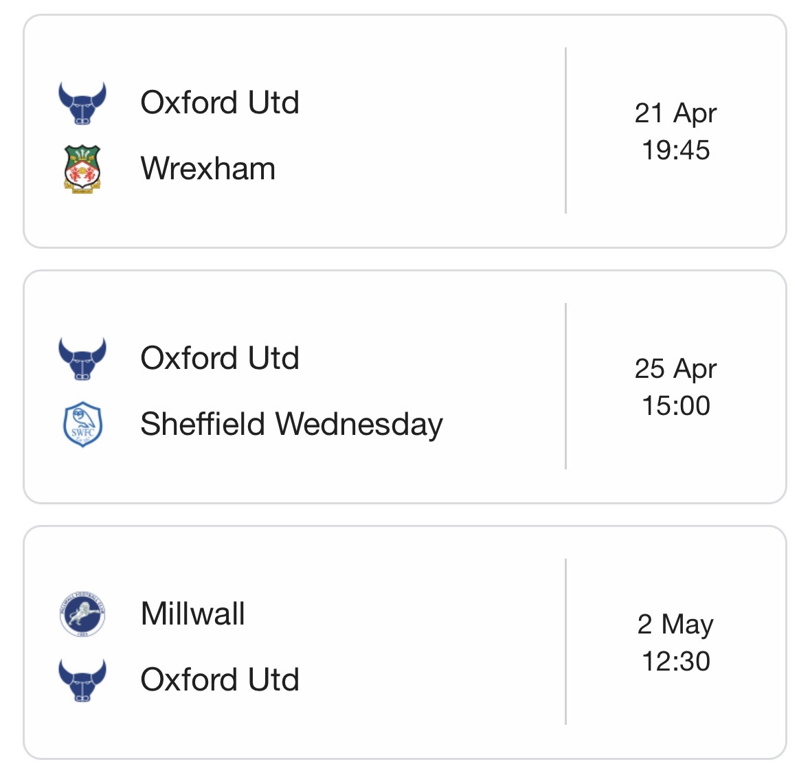Open the Wrexham team name
Screen dimensions: 810x773
click(207, 168)
